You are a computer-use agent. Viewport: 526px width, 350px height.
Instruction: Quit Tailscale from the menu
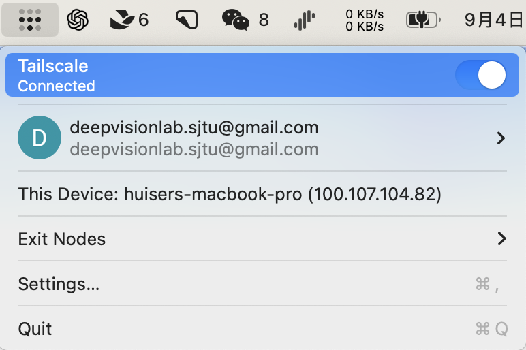pos(35,329)
